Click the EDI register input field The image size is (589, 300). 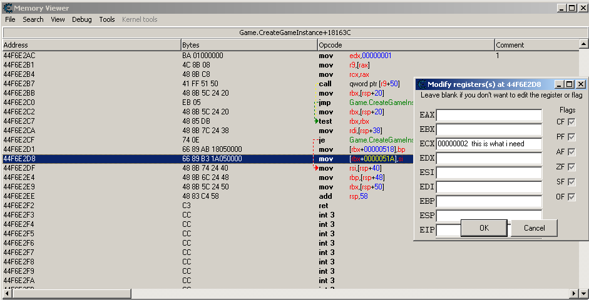[489, 187]
